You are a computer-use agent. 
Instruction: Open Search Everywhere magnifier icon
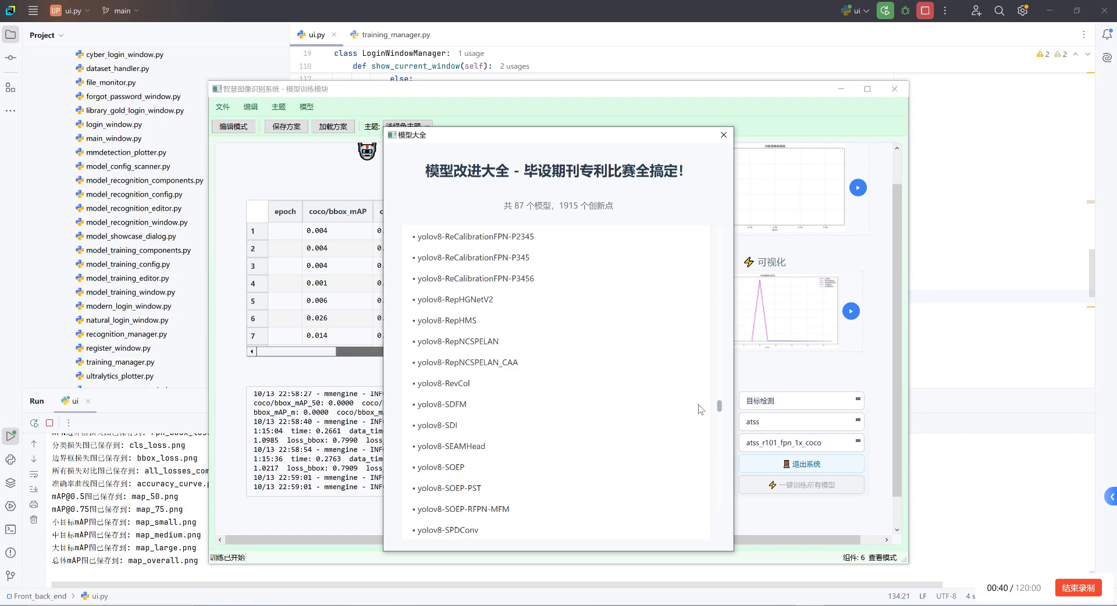(999, 10)
